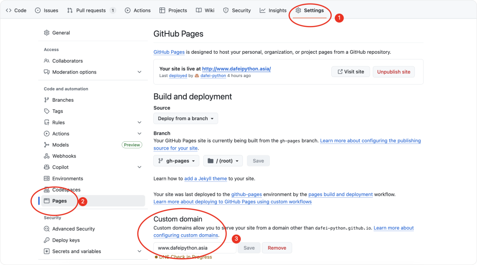Expand the Rules section chevron

tap(139, 122)
